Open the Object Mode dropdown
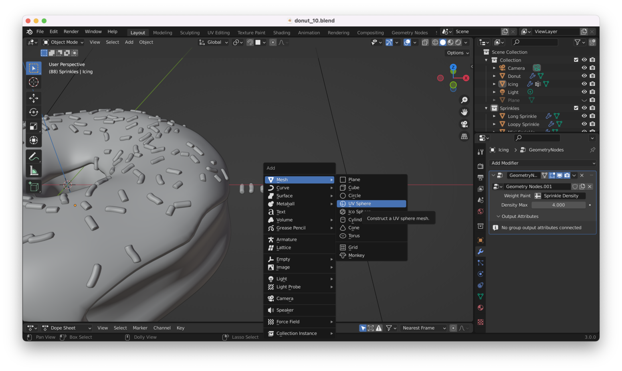This screenshot has width=622, height=371. pos(63,42)
